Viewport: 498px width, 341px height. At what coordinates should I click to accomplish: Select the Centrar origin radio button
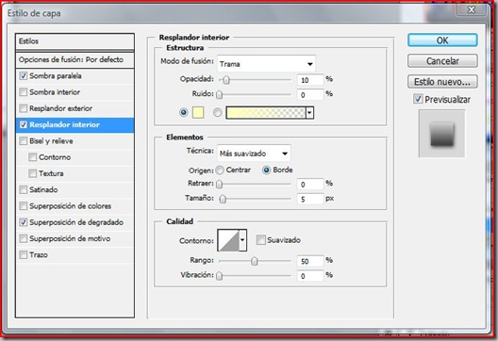[x=220, y=170]
